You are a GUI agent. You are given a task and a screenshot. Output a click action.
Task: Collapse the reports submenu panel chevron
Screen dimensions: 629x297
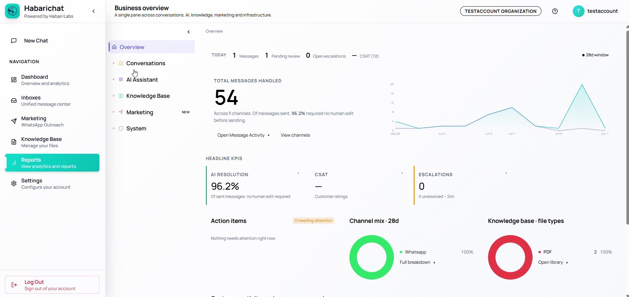click(189, 32)
